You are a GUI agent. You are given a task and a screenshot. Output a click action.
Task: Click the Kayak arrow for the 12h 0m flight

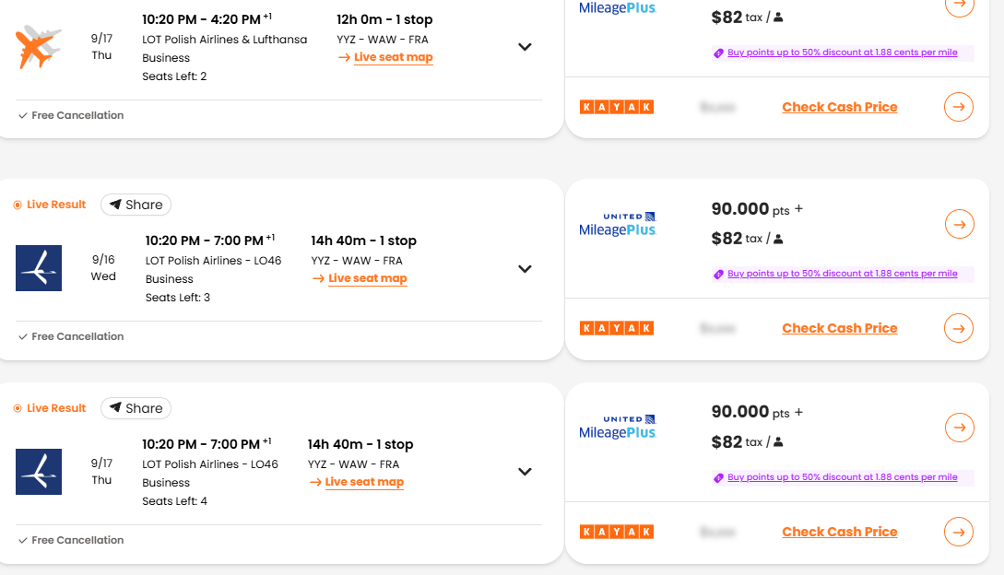click(x=959, y=107)
